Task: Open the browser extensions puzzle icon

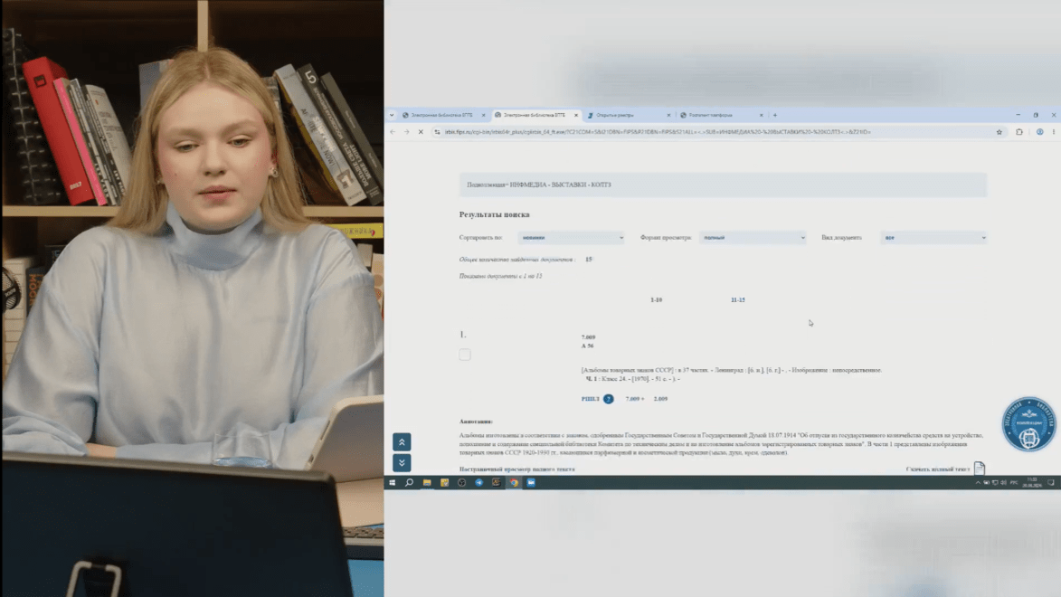Action: pyautogui.click(x=1019, y=132)
